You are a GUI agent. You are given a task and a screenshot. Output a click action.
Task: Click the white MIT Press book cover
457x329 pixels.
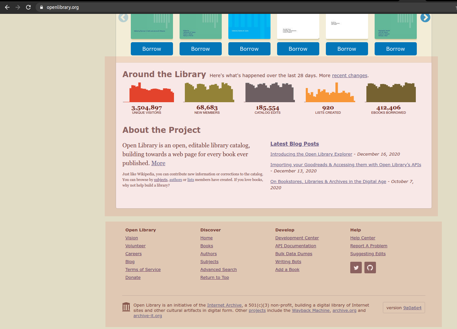[298, 26]
